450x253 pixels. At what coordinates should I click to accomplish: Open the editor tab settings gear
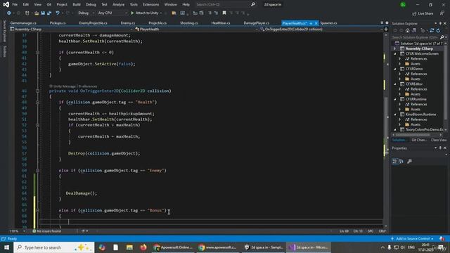point(387,23)
